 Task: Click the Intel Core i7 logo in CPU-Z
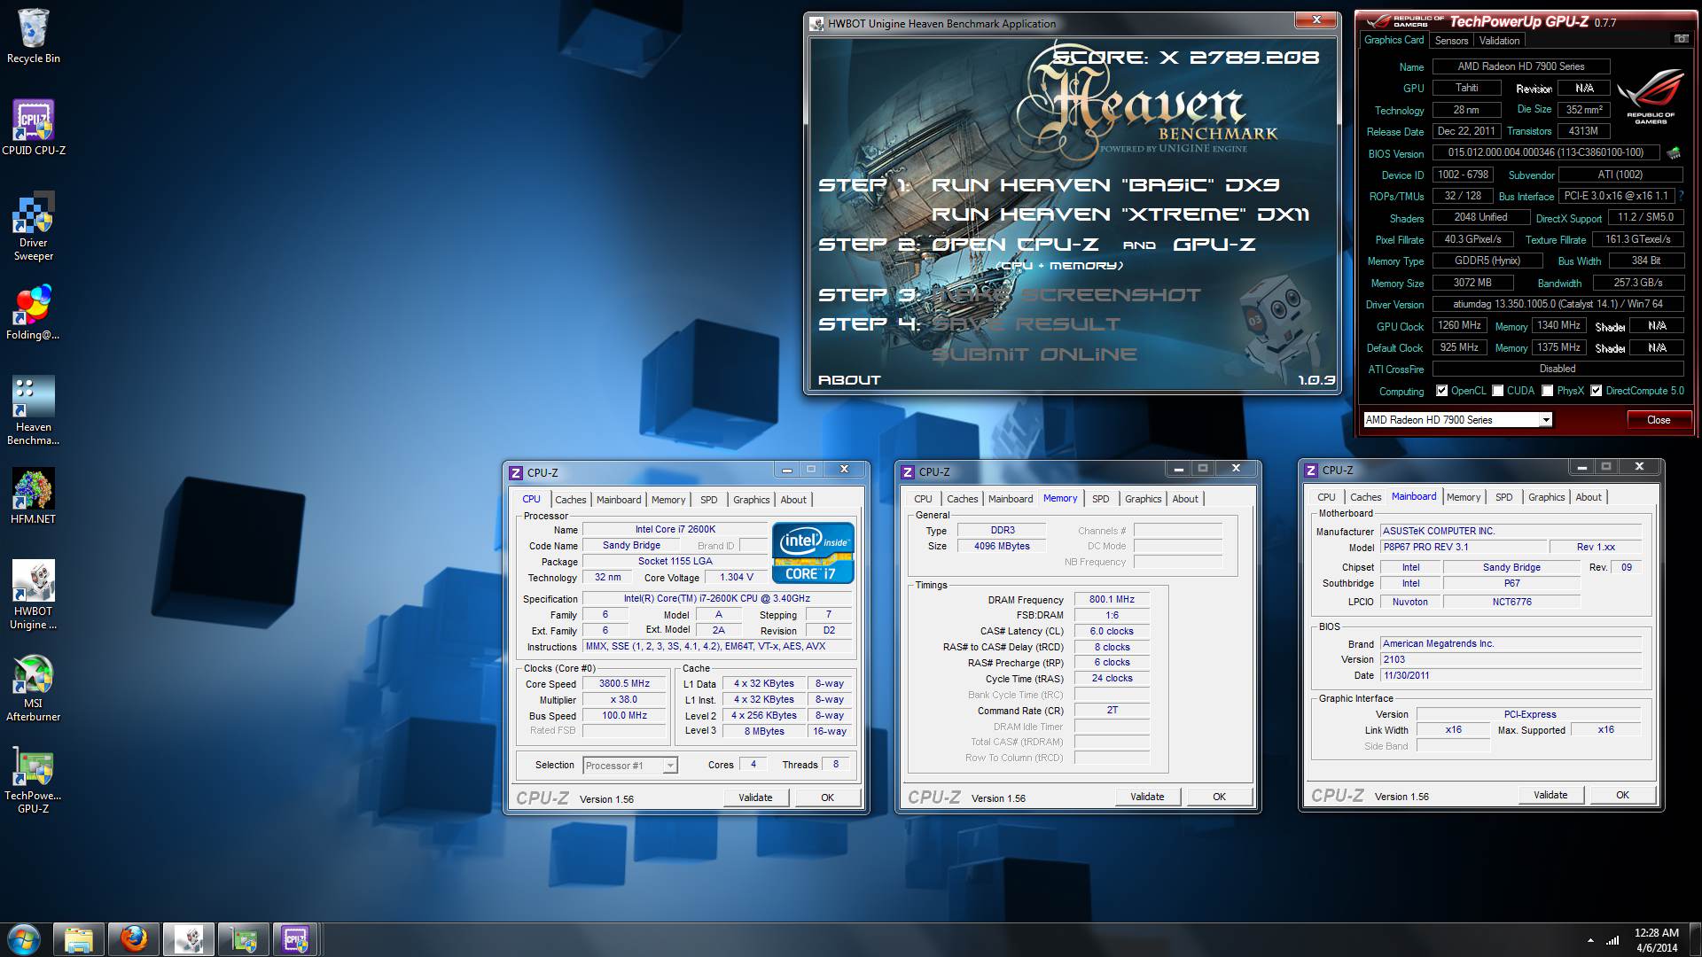pos(813,552)
